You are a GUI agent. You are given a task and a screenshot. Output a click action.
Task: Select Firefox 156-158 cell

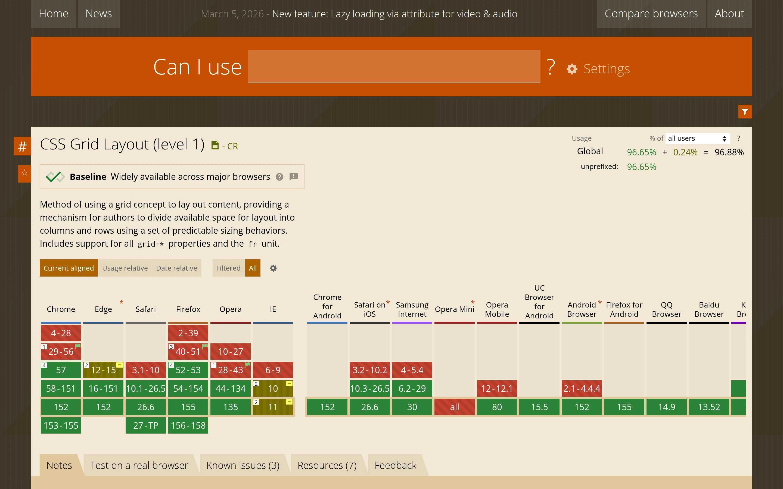(x=188, y=425)
